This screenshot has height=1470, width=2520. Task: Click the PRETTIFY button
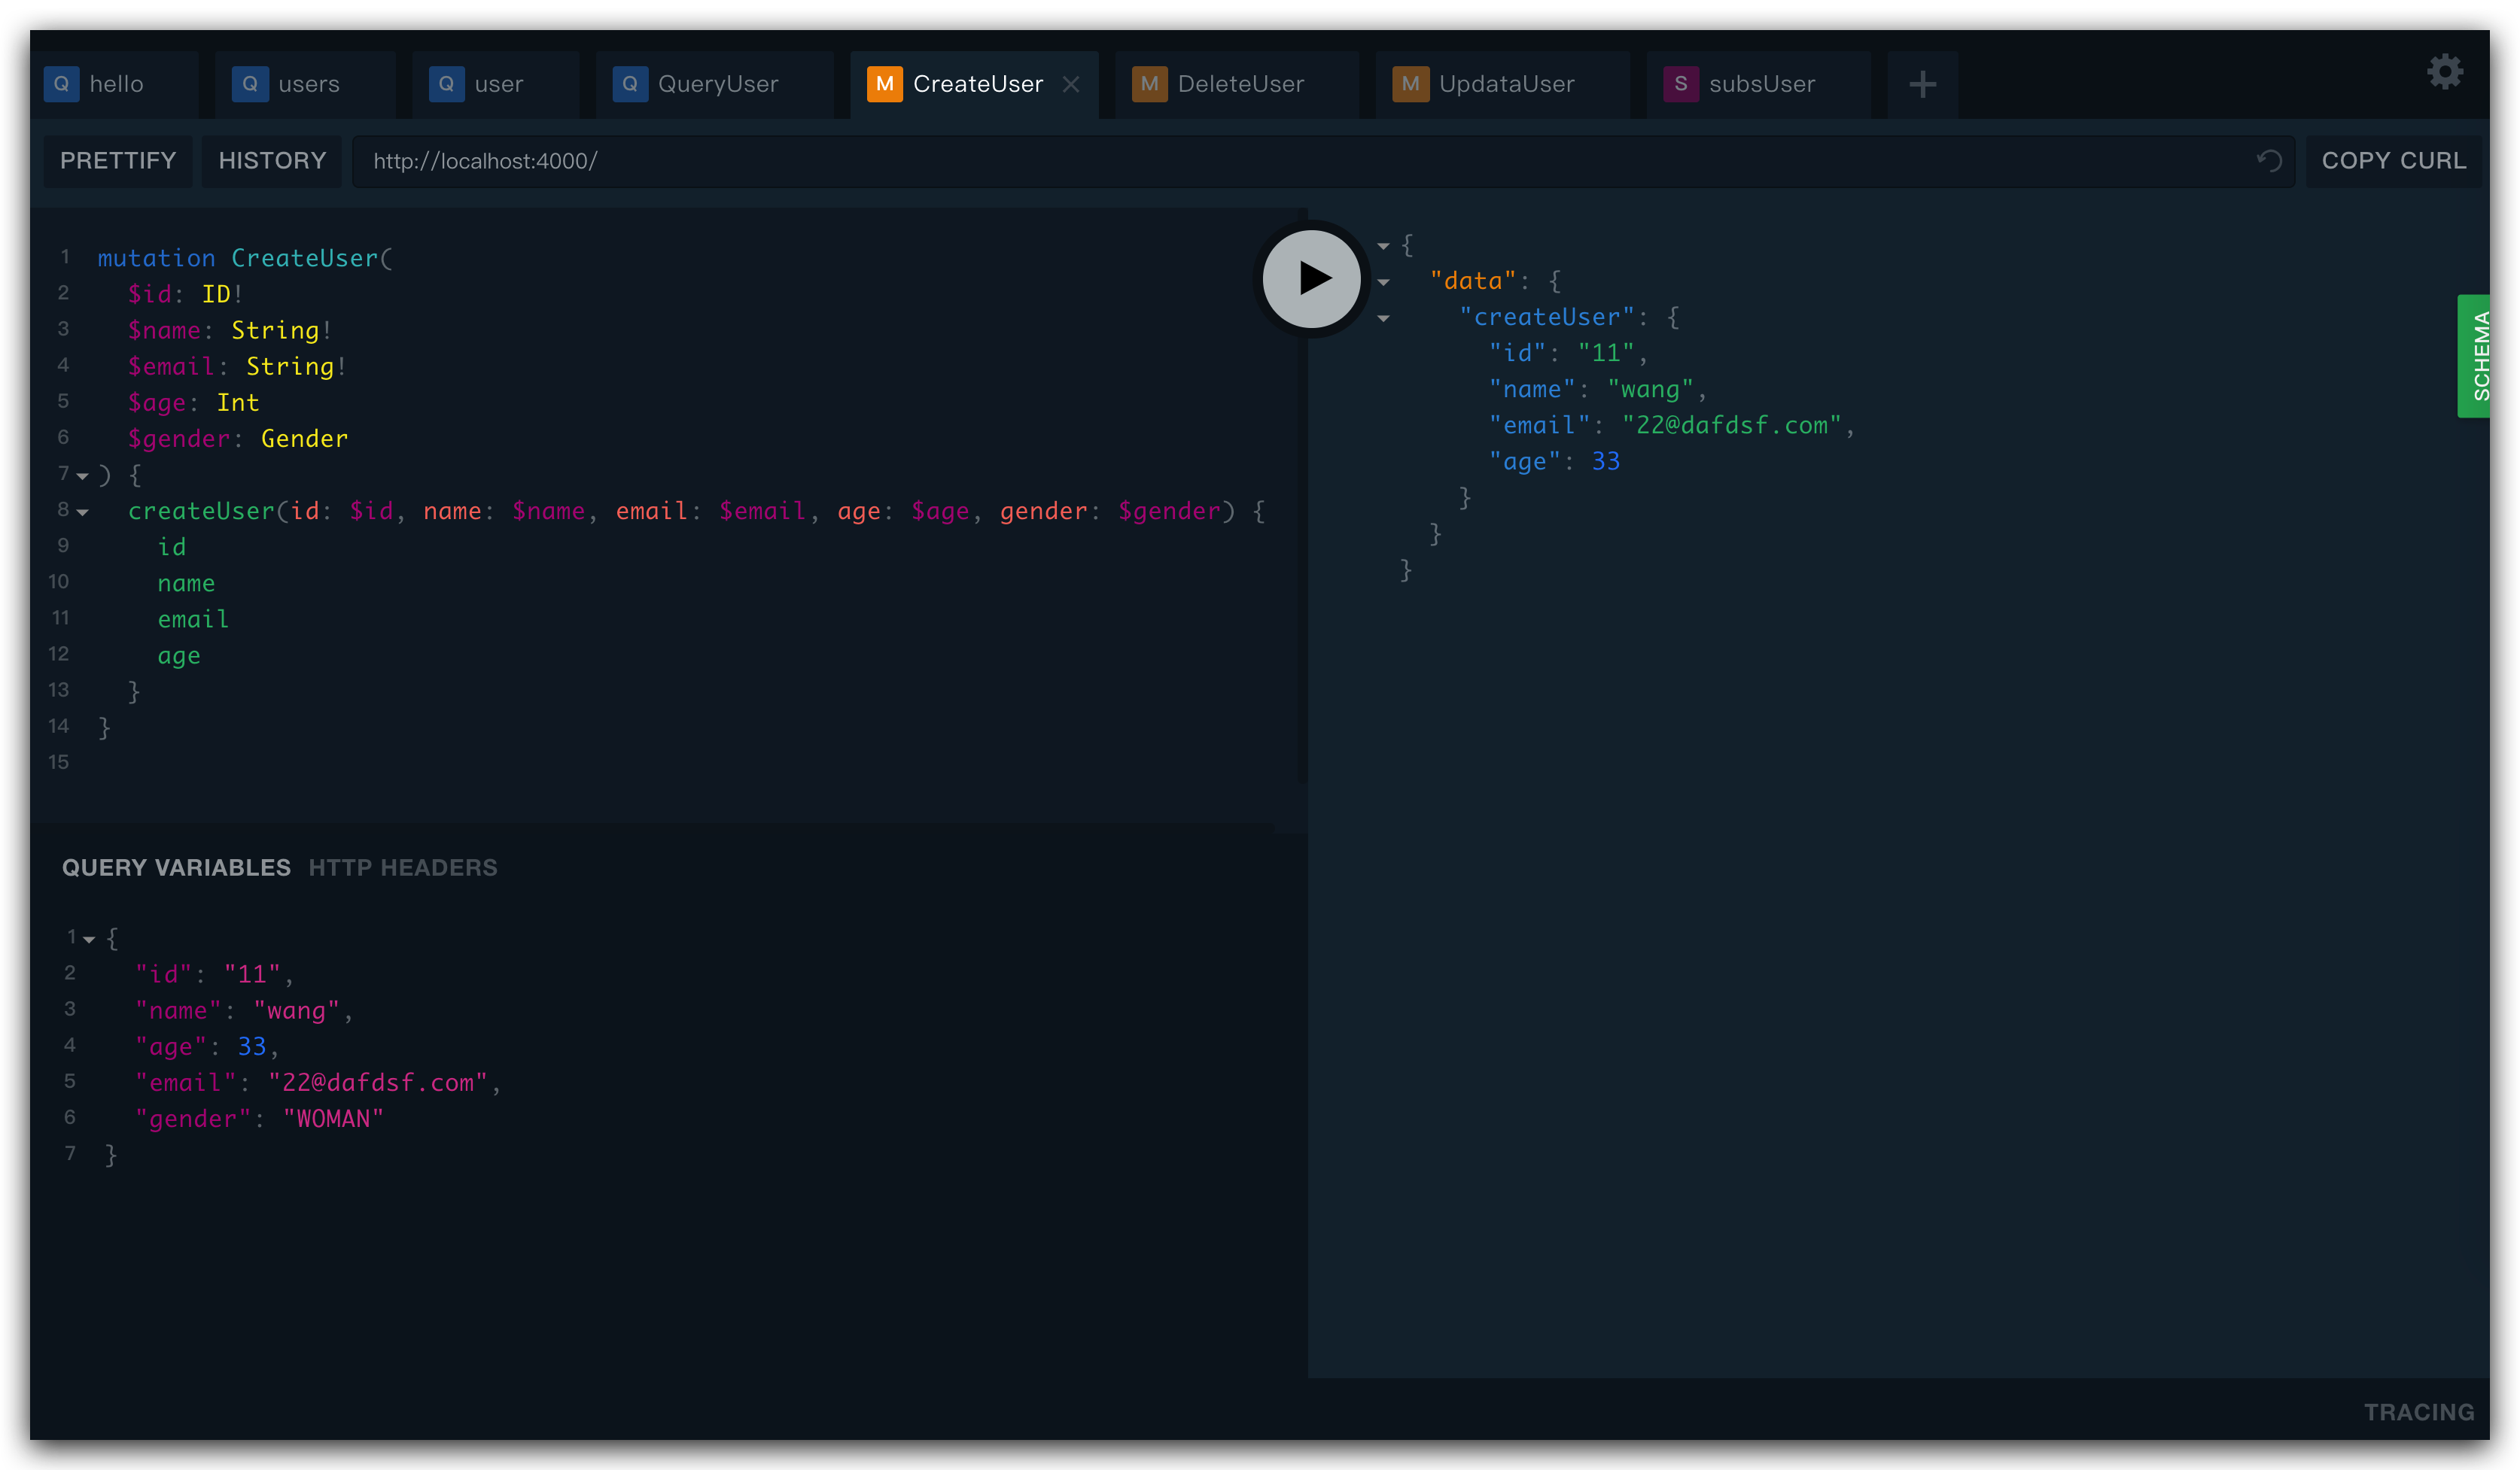(x=118, y=161)
